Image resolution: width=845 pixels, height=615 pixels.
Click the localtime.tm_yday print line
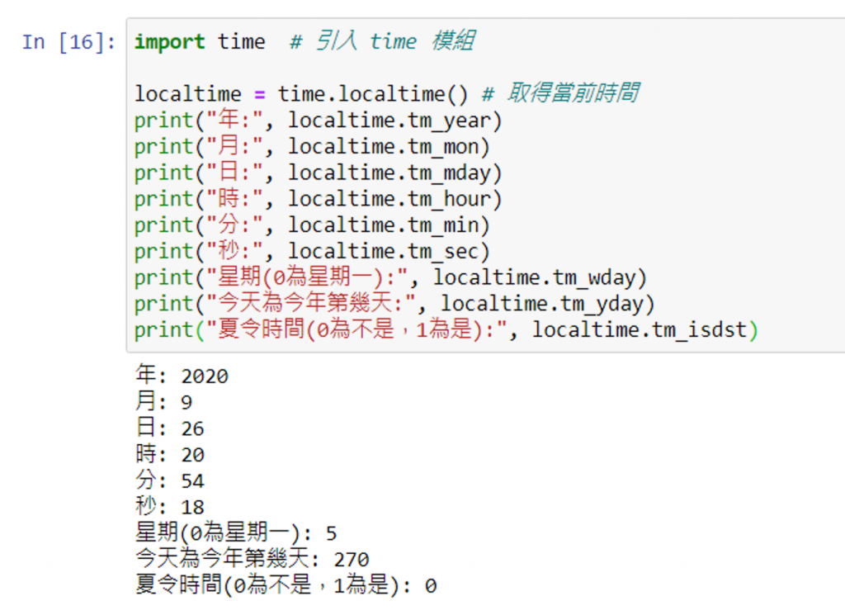394,304
